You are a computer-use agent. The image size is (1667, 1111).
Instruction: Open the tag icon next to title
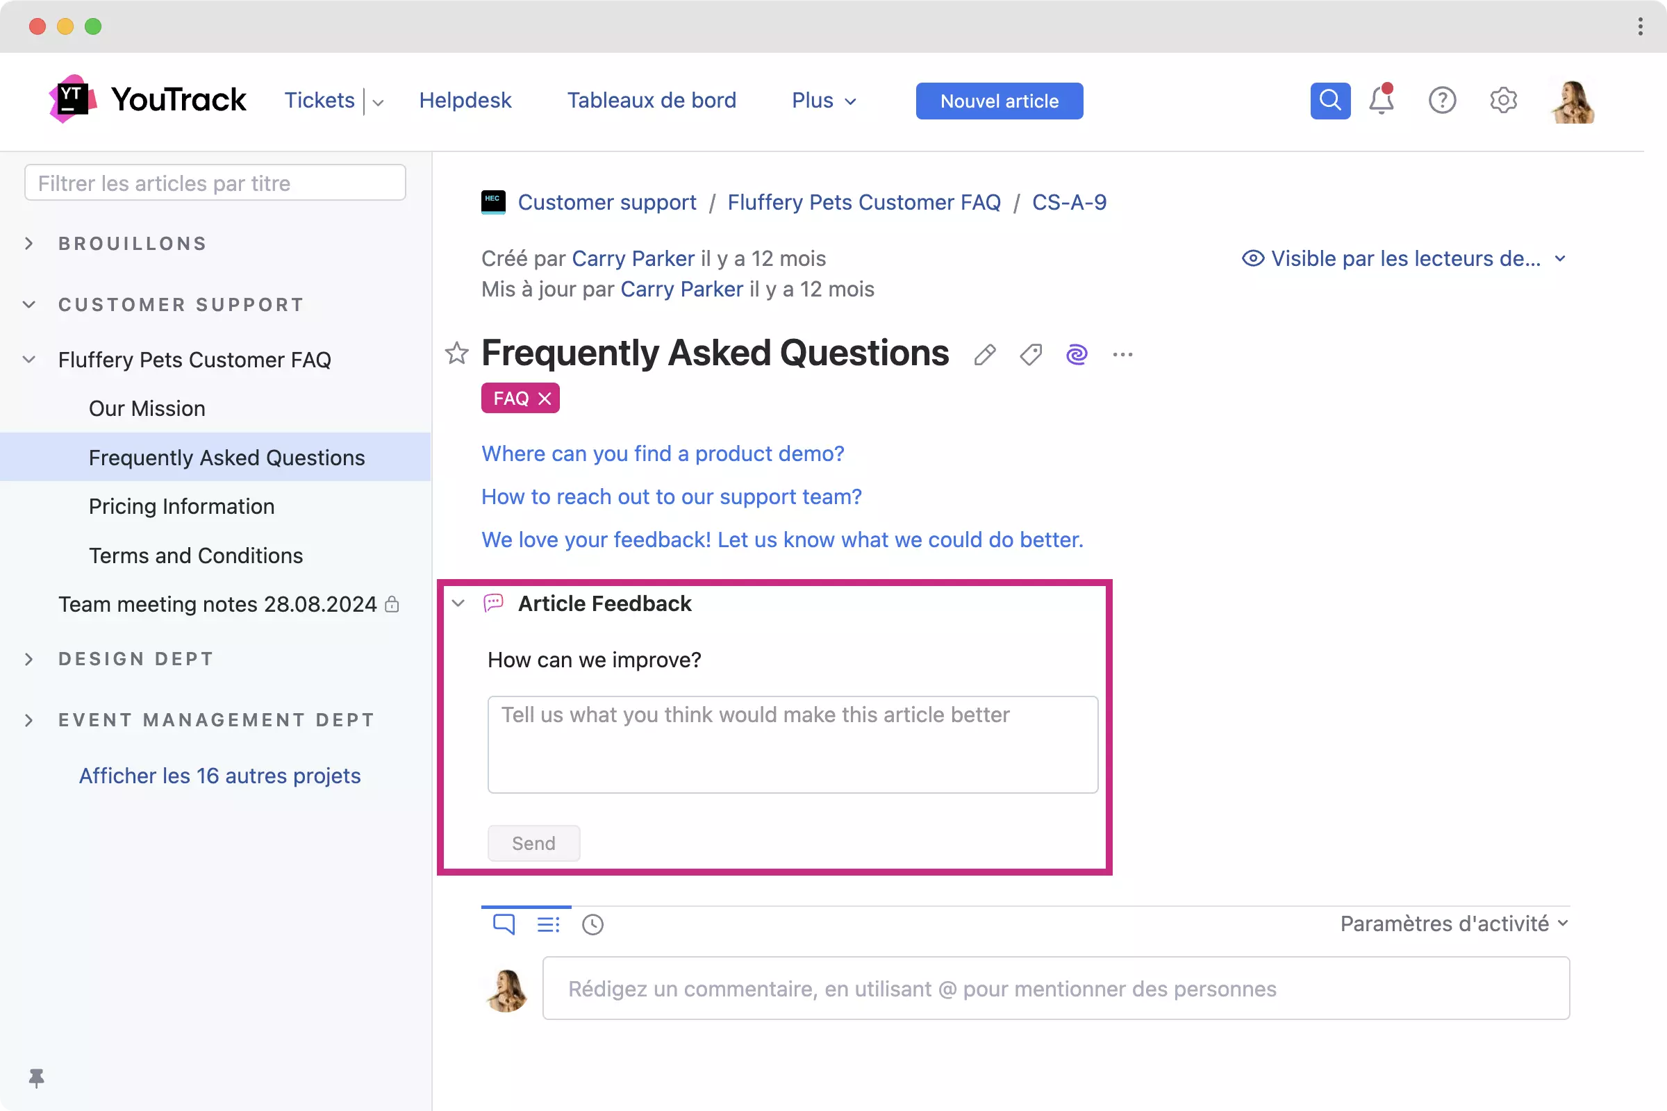click(x=1031, y=354)
